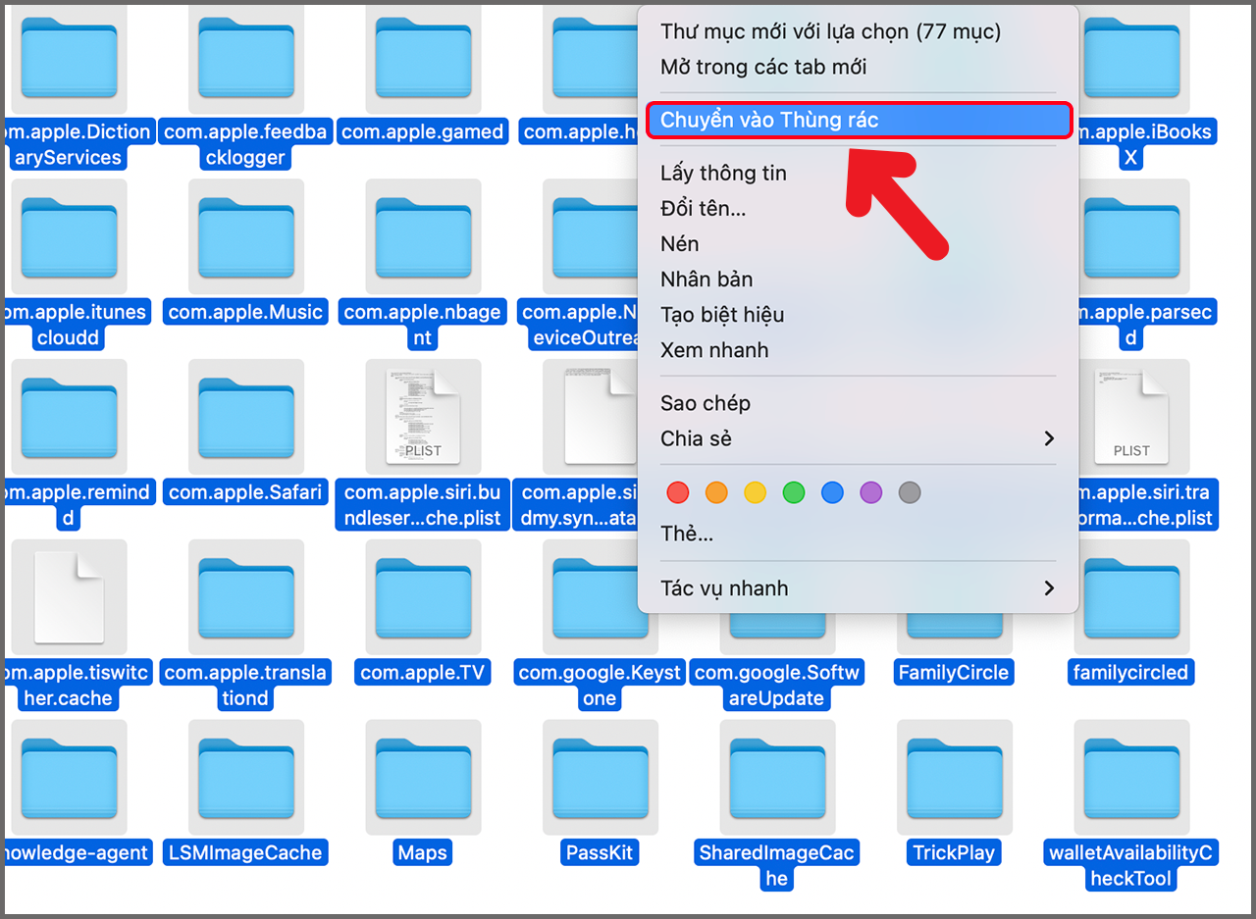Click the com.apple.Music folder icon
1256x919 pixels.
tap(246, 236)
